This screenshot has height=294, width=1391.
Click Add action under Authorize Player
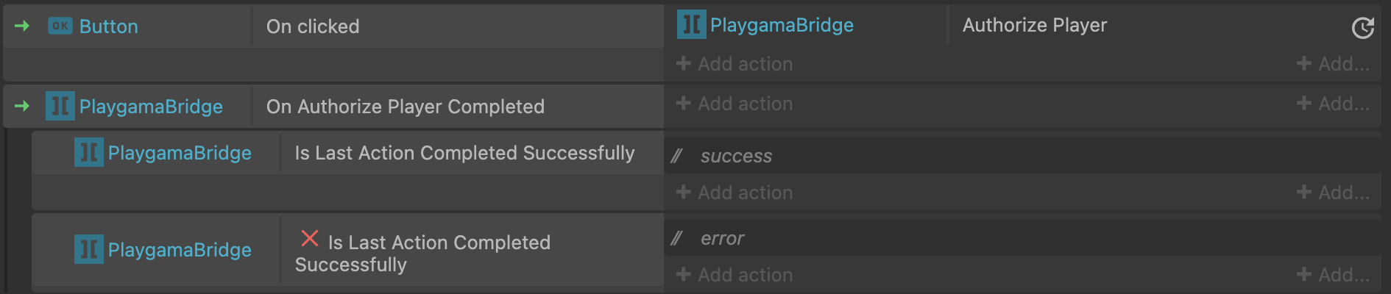tap(735, 64)
